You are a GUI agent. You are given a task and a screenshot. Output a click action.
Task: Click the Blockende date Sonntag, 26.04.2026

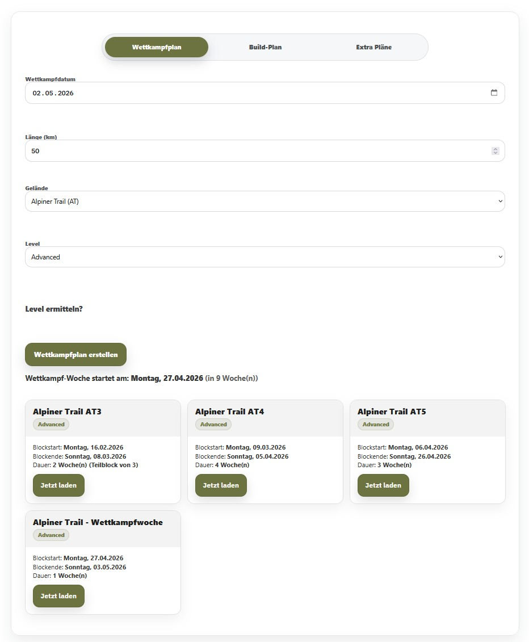click(420, 456)
